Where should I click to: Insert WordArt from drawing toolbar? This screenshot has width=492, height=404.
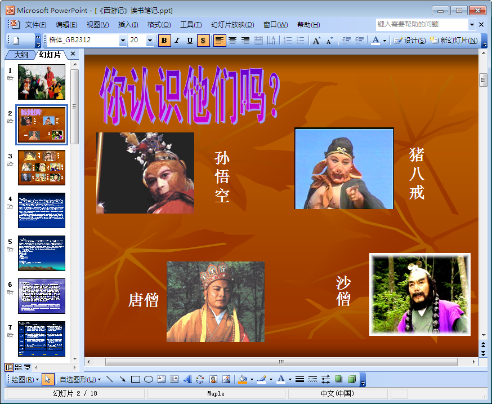pos(187,379)
